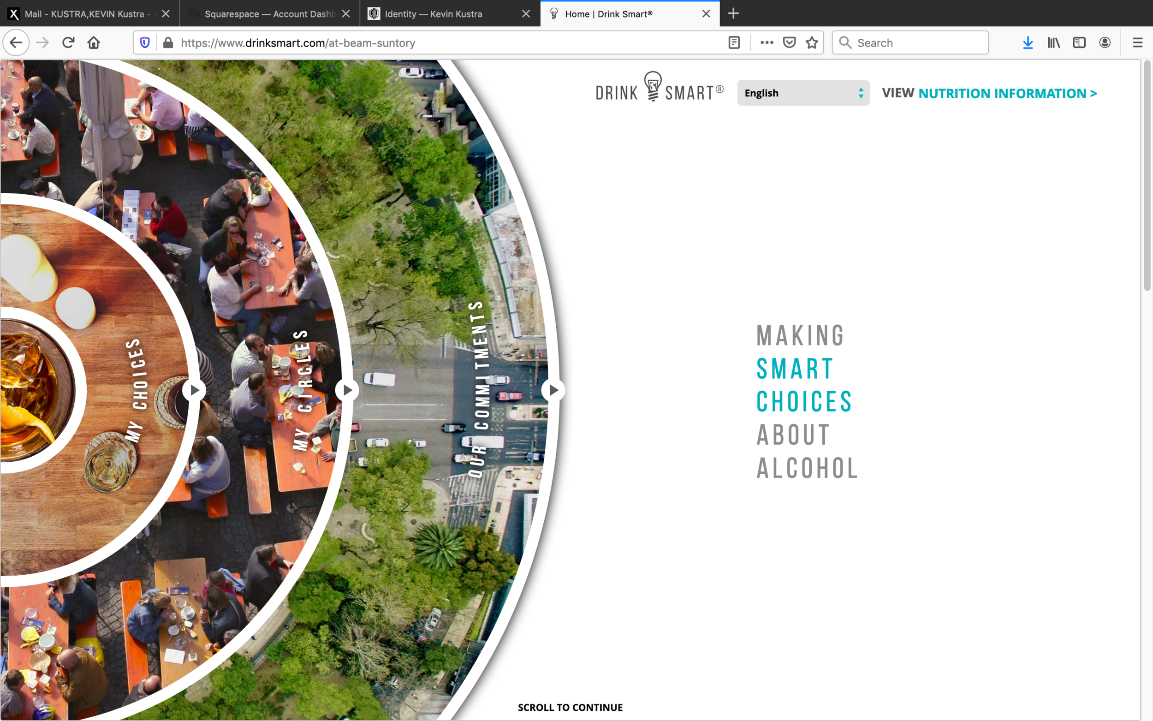This screenshot has width=1153, height=721.
Task: Select the My Circles label
Action: point(303,390)
